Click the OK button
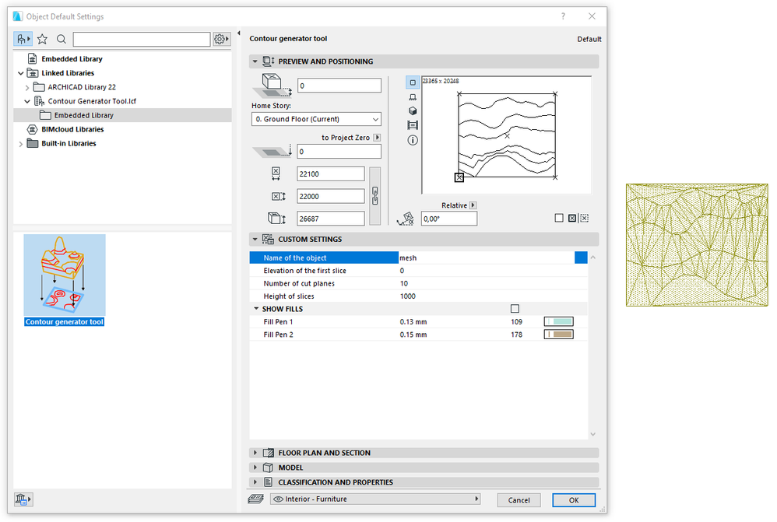The width and height of the screenshot is (777, 522). click(574, 500)
